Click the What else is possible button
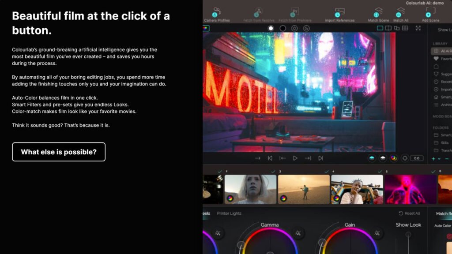Screen dimensions: 452x254 pyautogui.click(x=58, y=152)
